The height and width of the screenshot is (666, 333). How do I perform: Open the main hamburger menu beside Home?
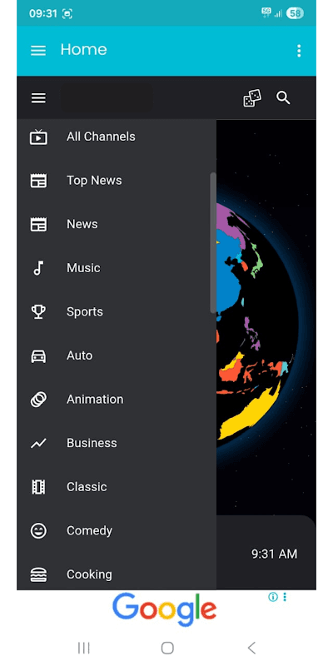point(38,51)
